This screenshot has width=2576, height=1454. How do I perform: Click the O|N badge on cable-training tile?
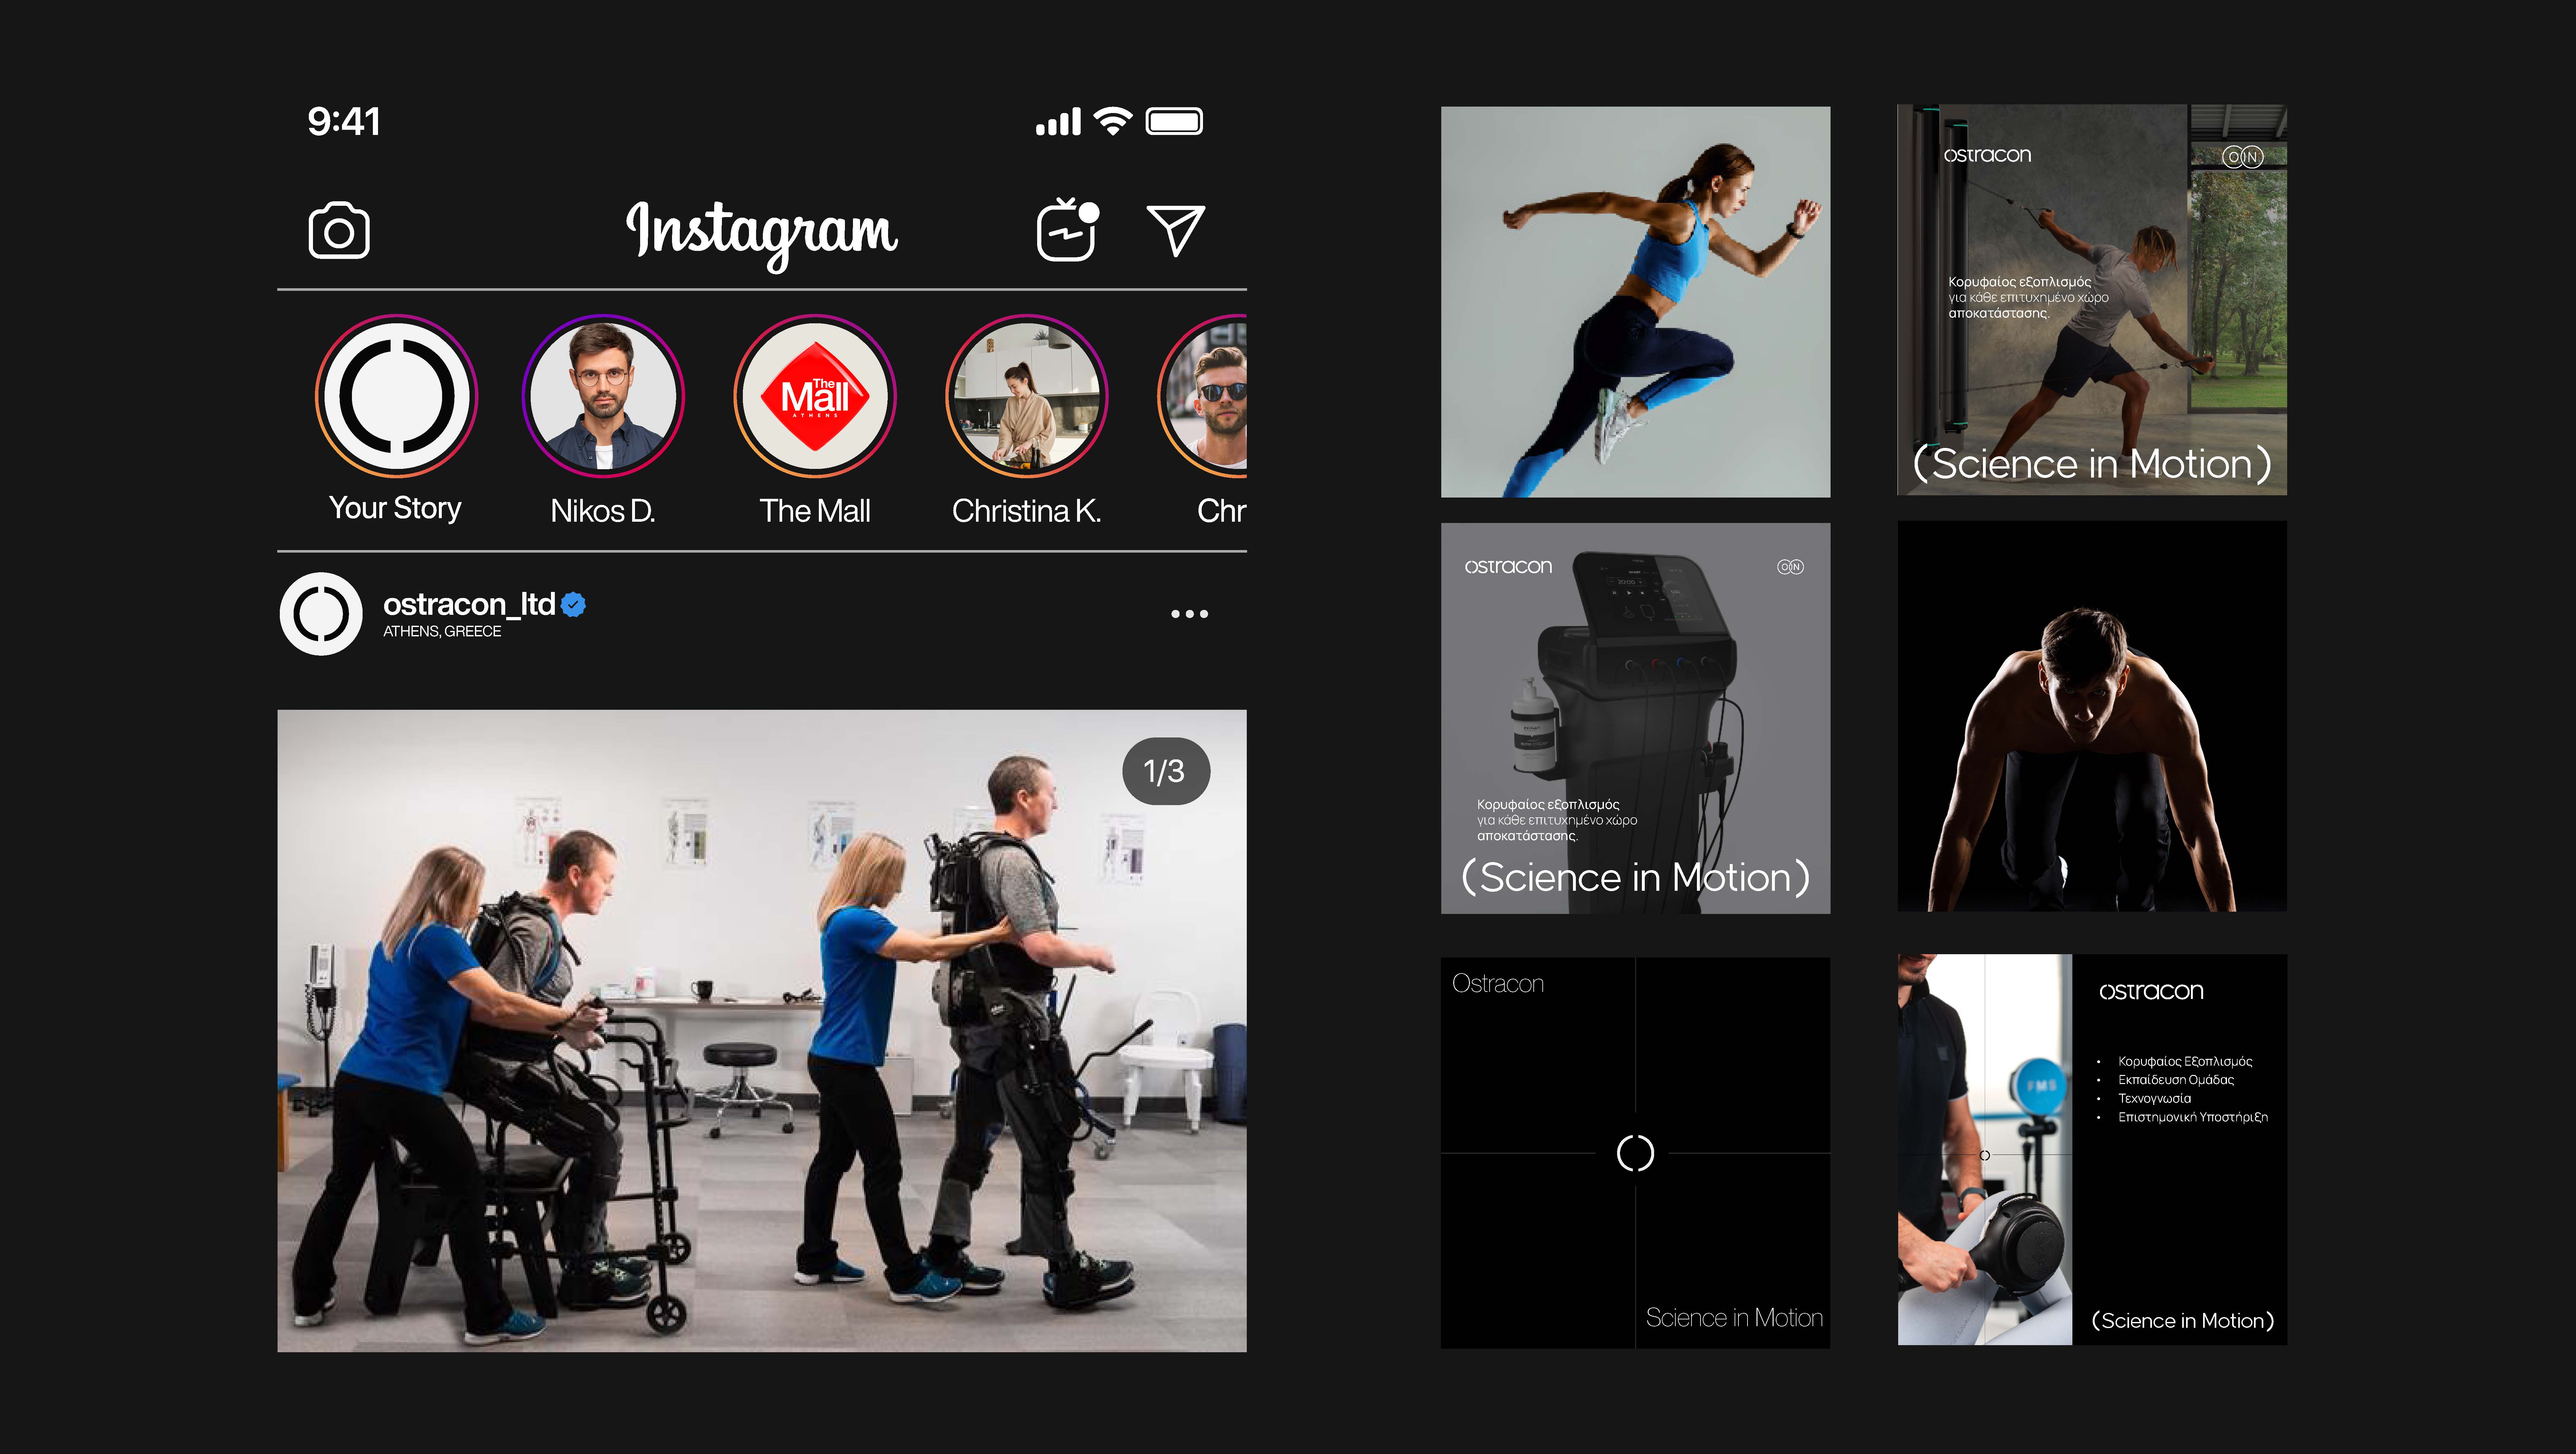(x=2243, y=157)
